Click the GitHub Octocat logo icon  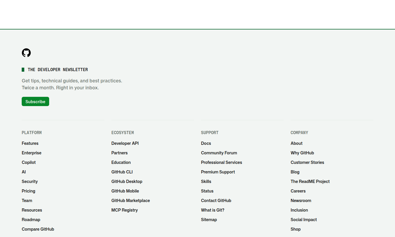[x=26, y=53]
